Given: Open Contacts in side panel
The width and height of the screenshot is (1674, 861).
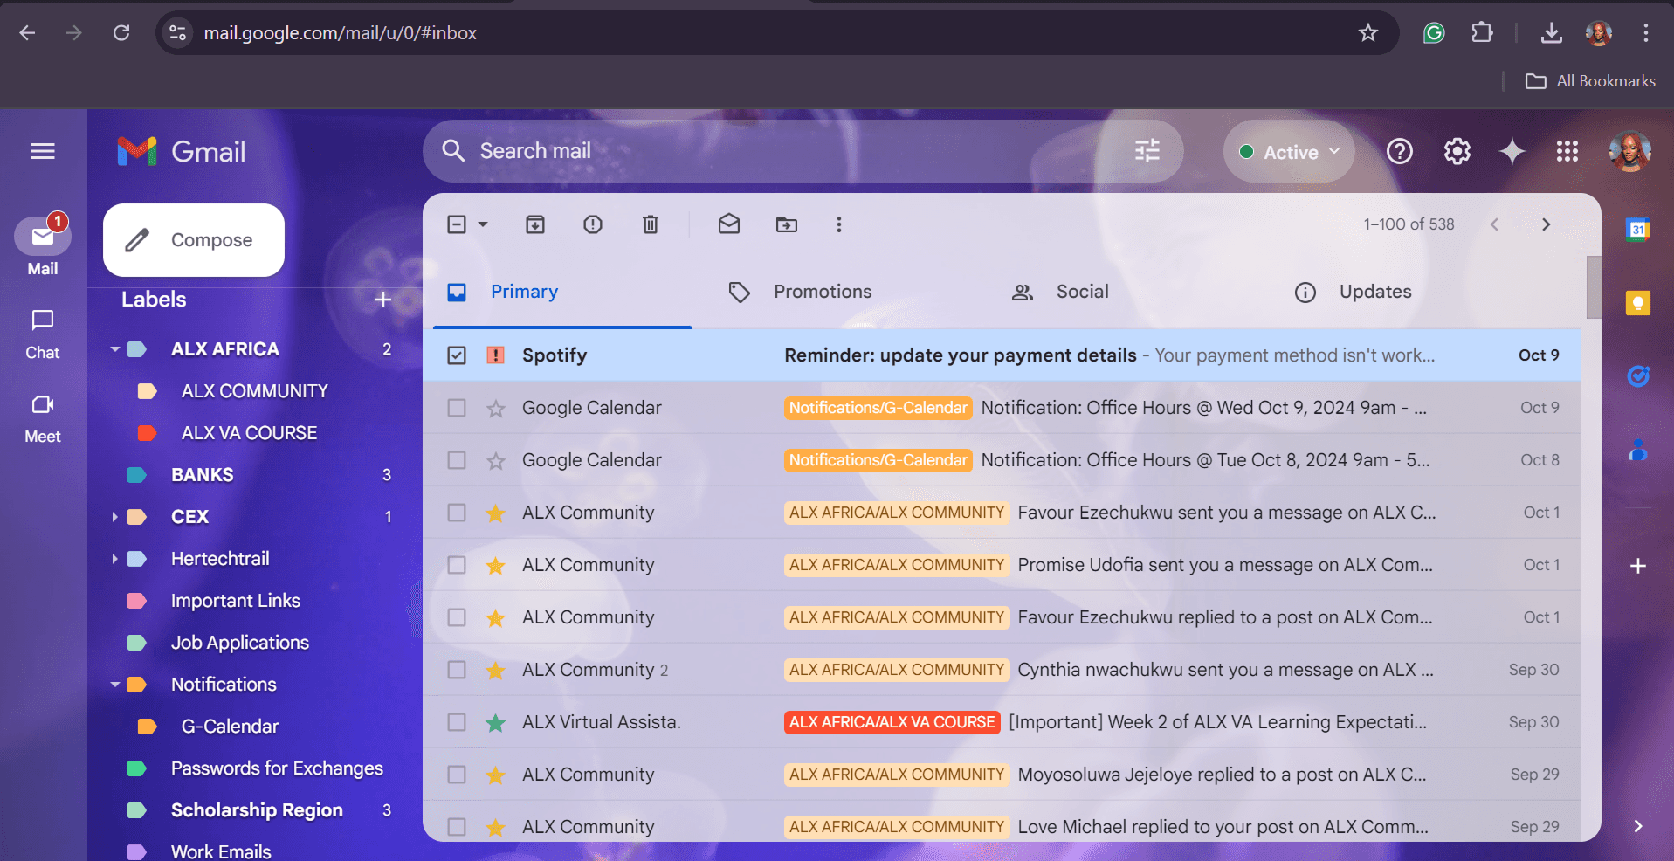Looking at the screenshot, I should [x=1638, y=451].
